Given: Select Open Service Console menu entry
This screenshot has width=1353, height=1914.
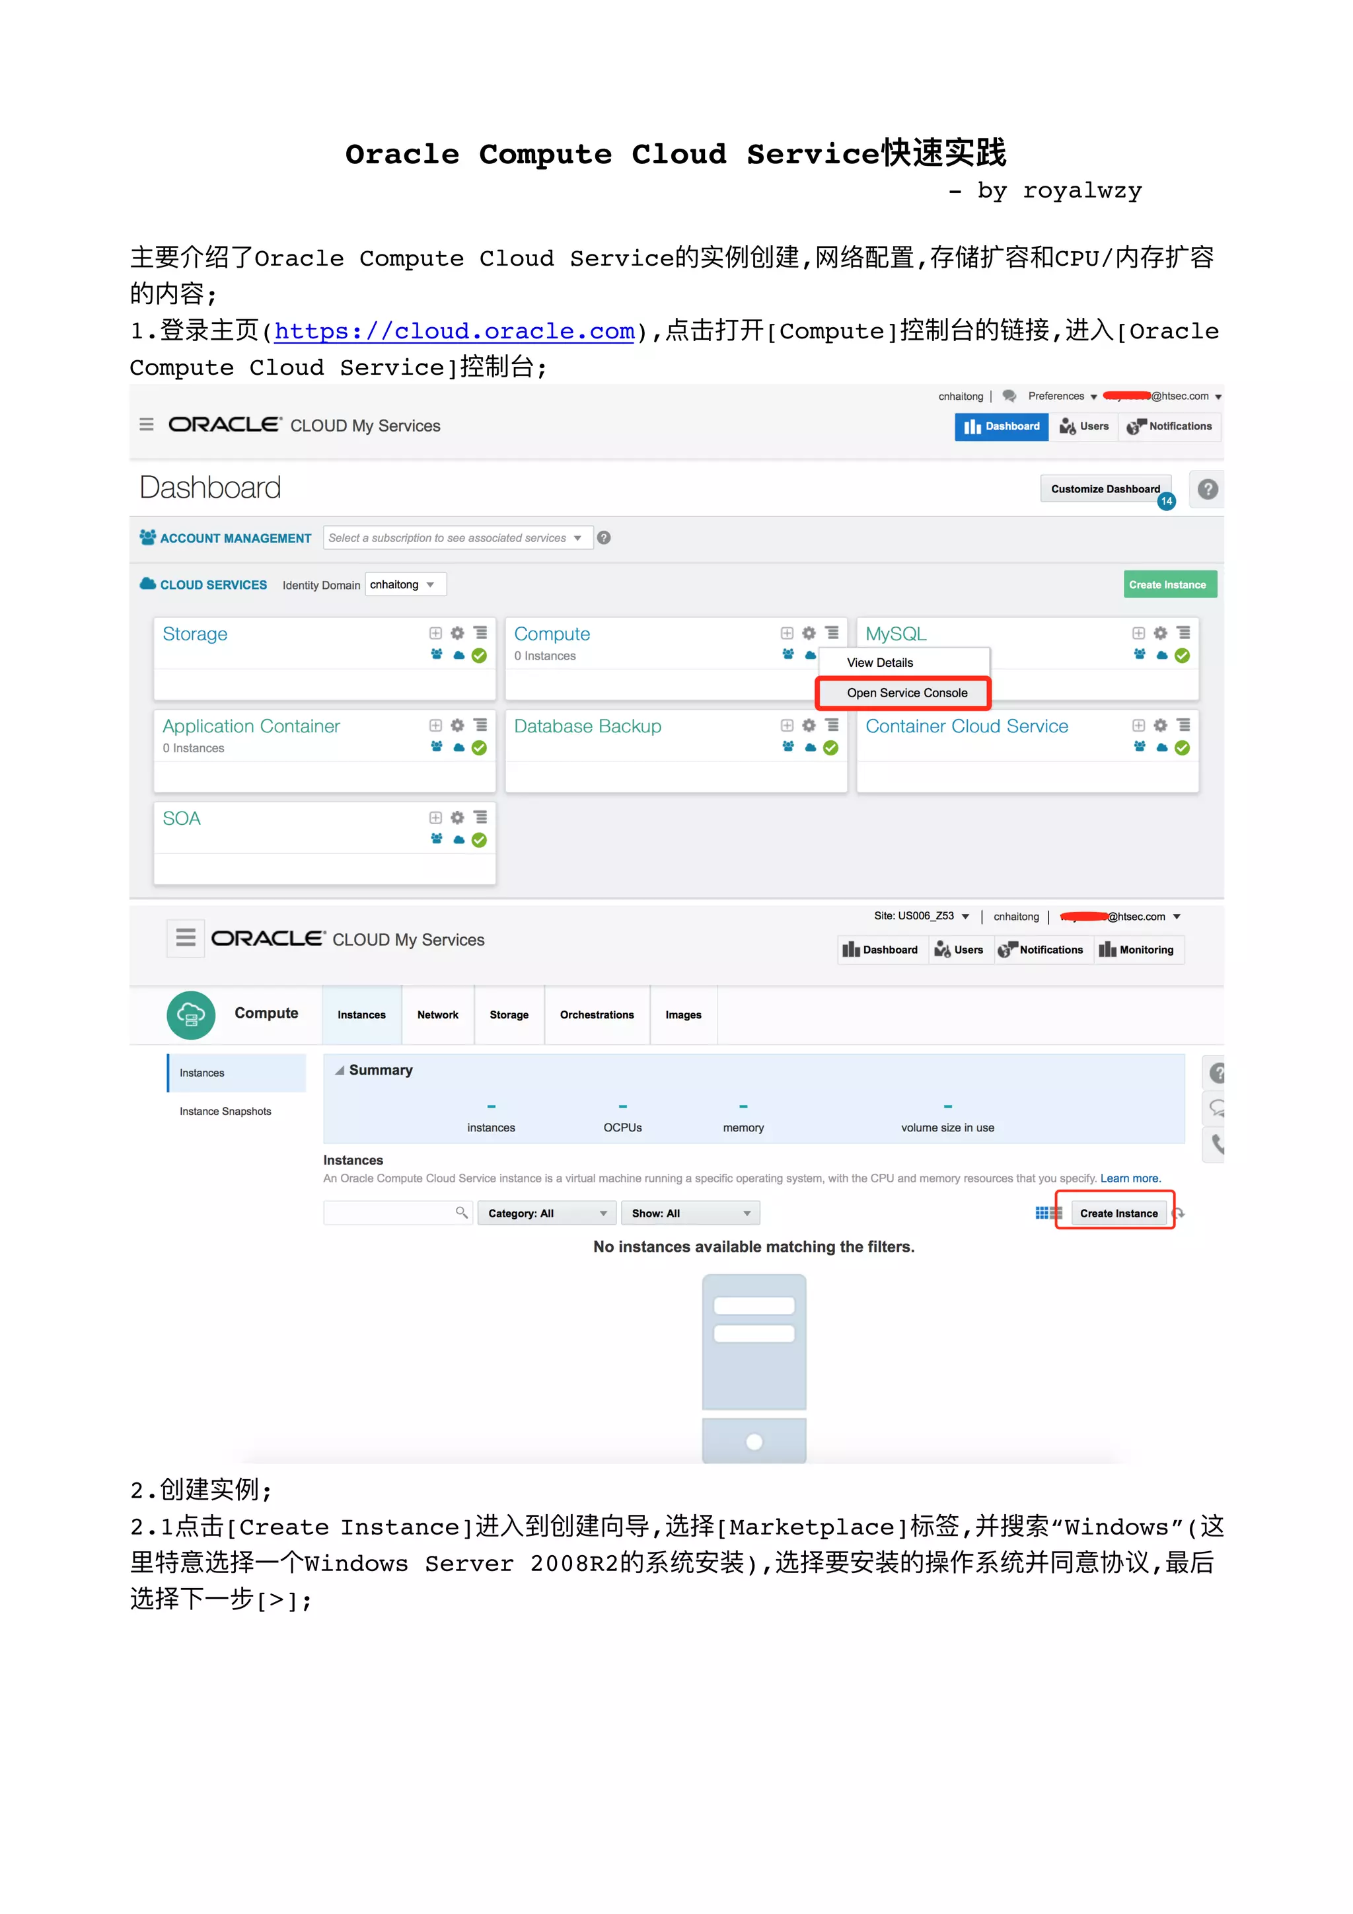Looking at the screenshot, I should click(x=906, y=693).
